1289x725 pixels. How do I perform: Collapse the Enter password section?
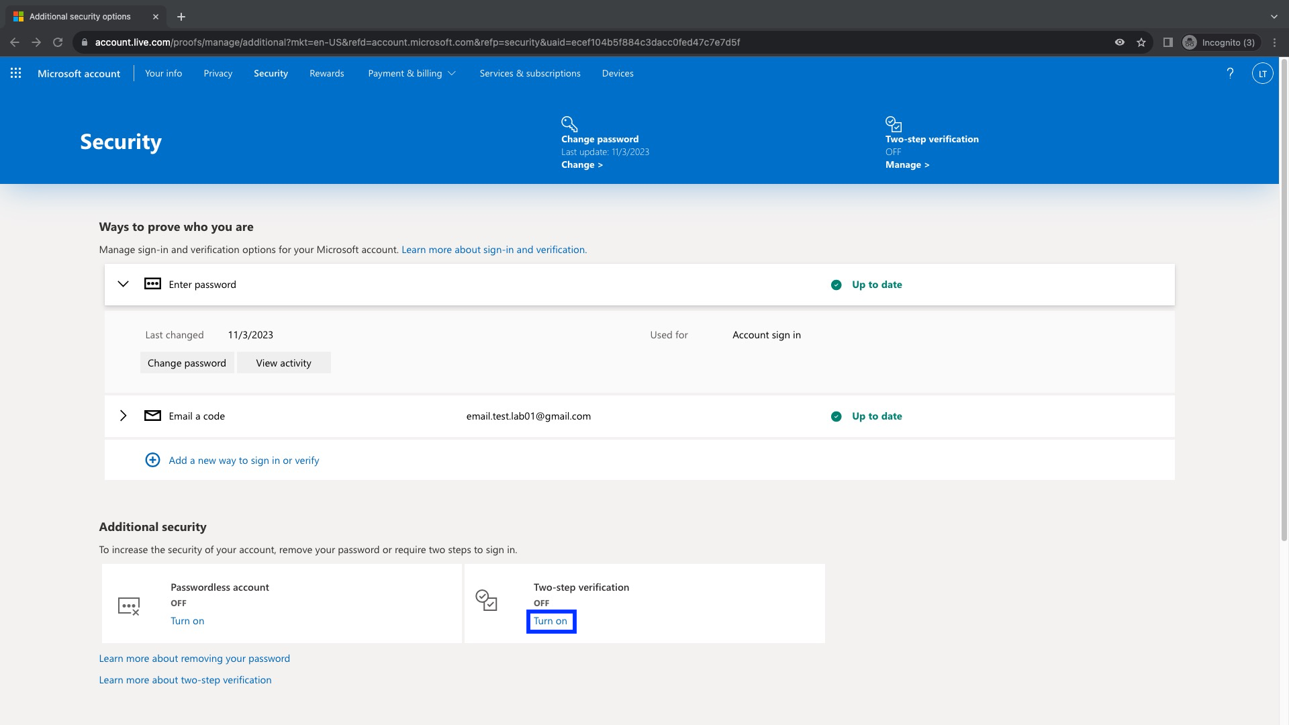(123, 284)
